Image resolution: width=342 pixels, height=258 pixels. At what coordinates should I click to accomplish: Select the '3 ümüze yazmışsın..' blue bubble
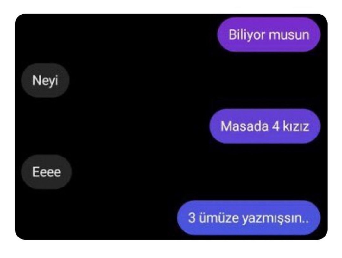(249, 218)
